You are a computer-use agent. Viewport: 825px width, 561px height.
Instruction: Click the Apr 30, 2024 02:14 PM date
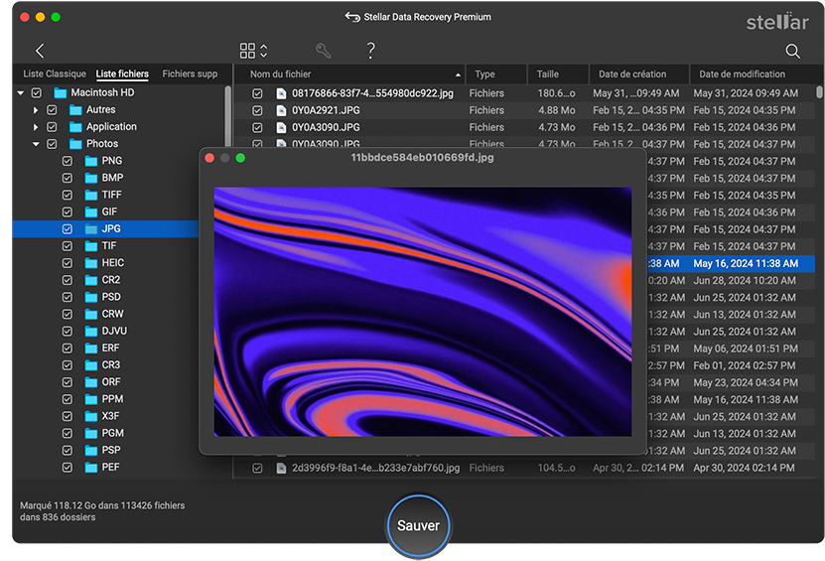click(744, 468)
